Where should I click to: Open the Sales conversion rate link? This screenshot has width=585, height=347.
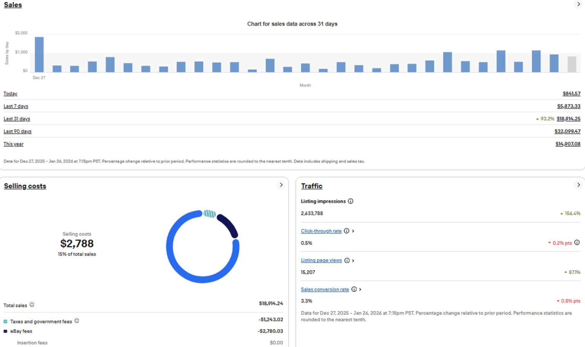(325, 290)
